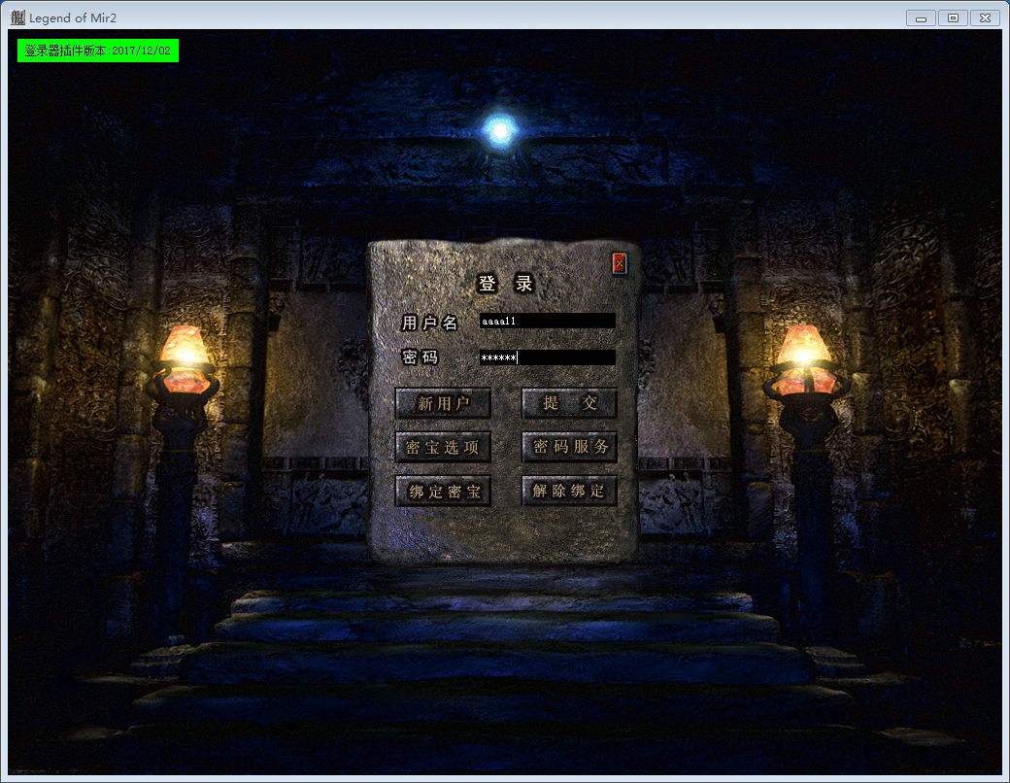Submit login with 提交 button

pyautogui.click(x=569, y=403)
